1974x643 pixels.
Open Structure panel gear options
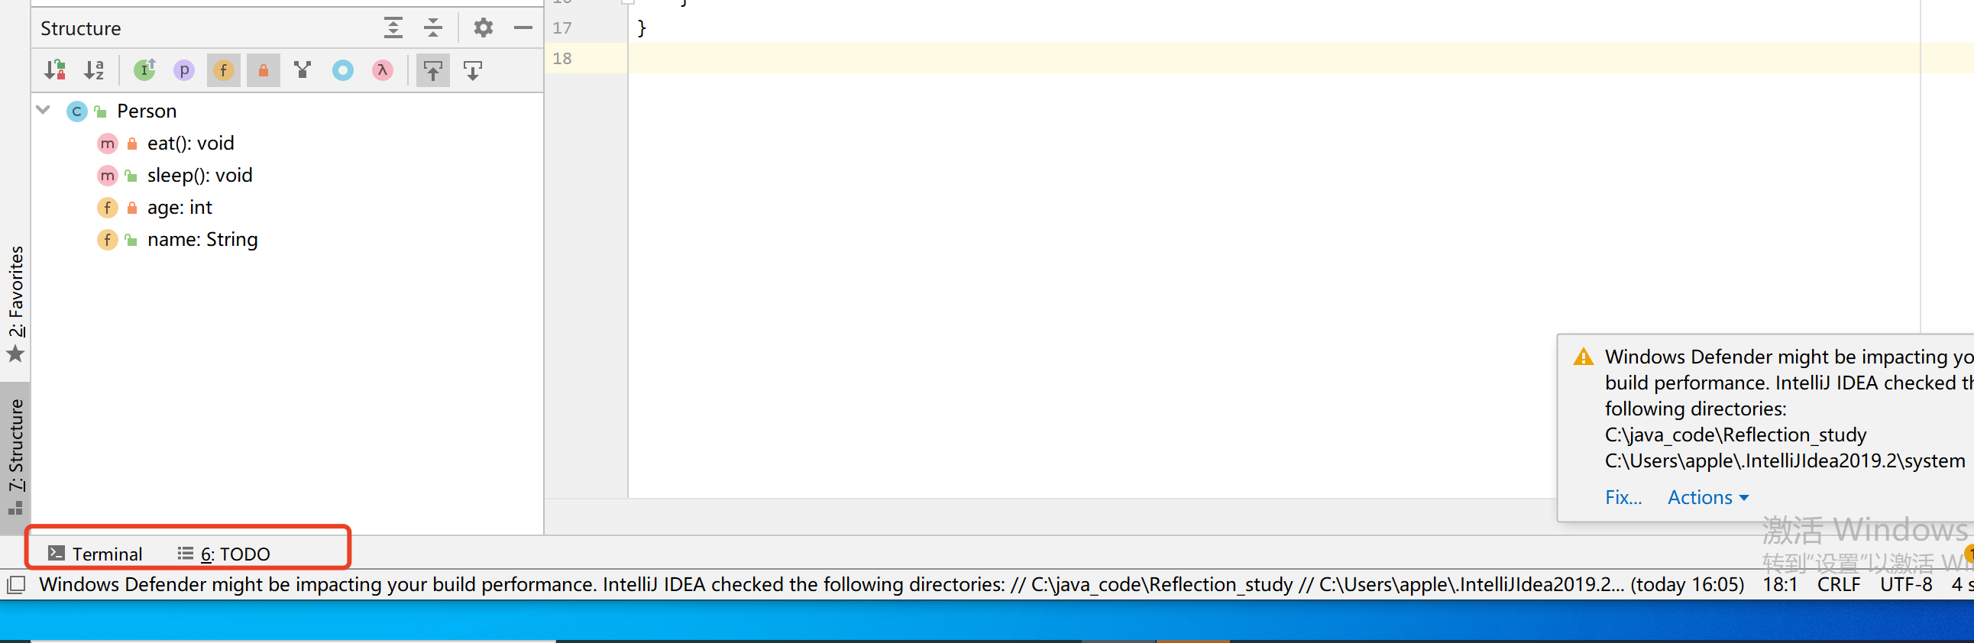coord(483,28)
